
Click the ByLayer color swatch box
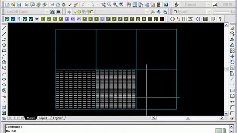pyautogui.click(x=175, y=12)
